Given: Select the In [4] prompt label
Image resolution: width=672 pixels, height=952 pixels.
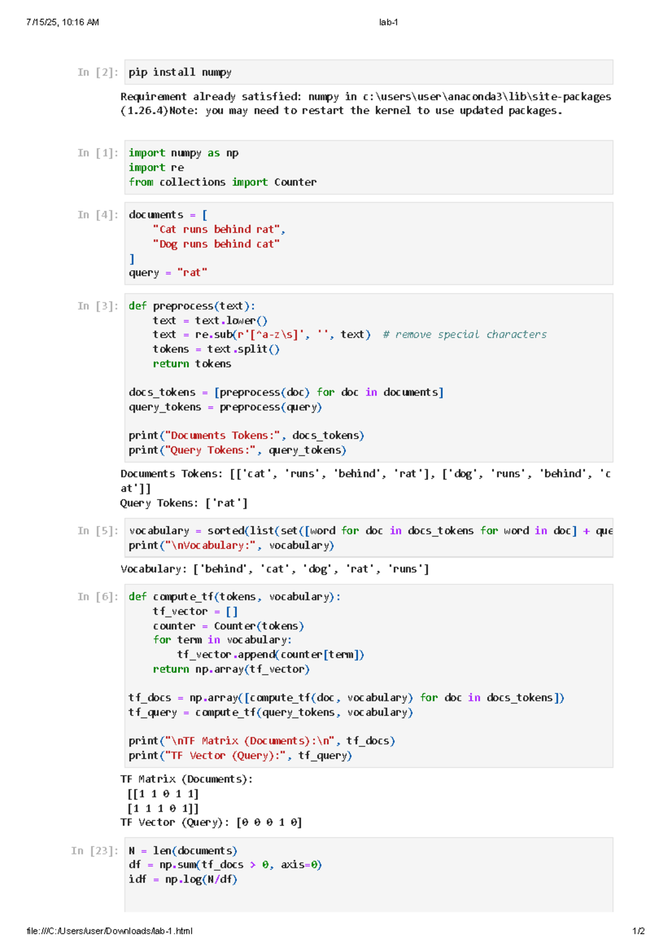Looking at the screenshot, I should click(98, 215).
